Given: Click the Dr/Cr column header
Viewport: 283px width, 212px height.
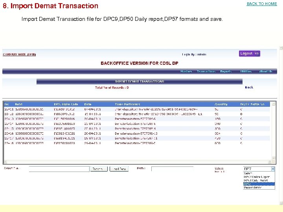Looking at the screenshot, I should (x=244, y=104).
